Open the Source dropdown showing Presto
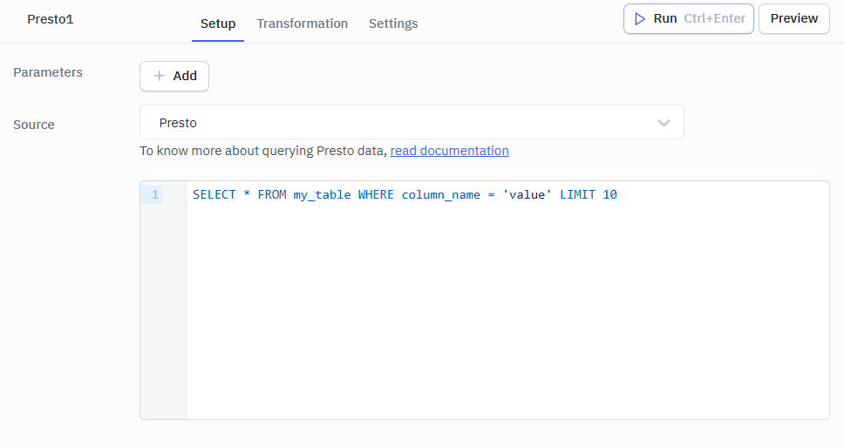 point(412,122)
